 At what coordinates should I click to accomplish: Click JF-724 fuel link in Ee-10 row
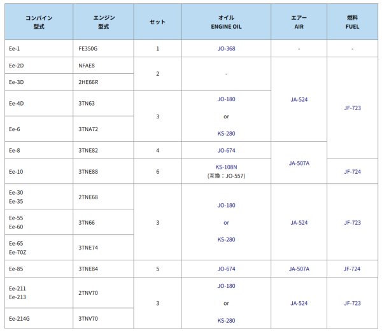(352, 171)
